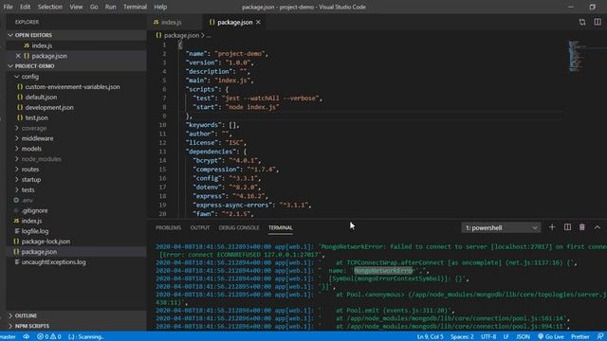Screen dimensions: 607x341
Task: Close package.json in Open Editors list
Action: click(x=18, y=56)
